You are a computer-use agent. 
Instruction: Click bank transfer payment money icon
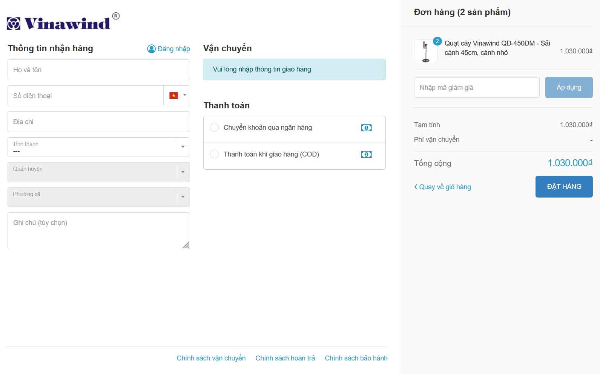(x=366, y=128)
